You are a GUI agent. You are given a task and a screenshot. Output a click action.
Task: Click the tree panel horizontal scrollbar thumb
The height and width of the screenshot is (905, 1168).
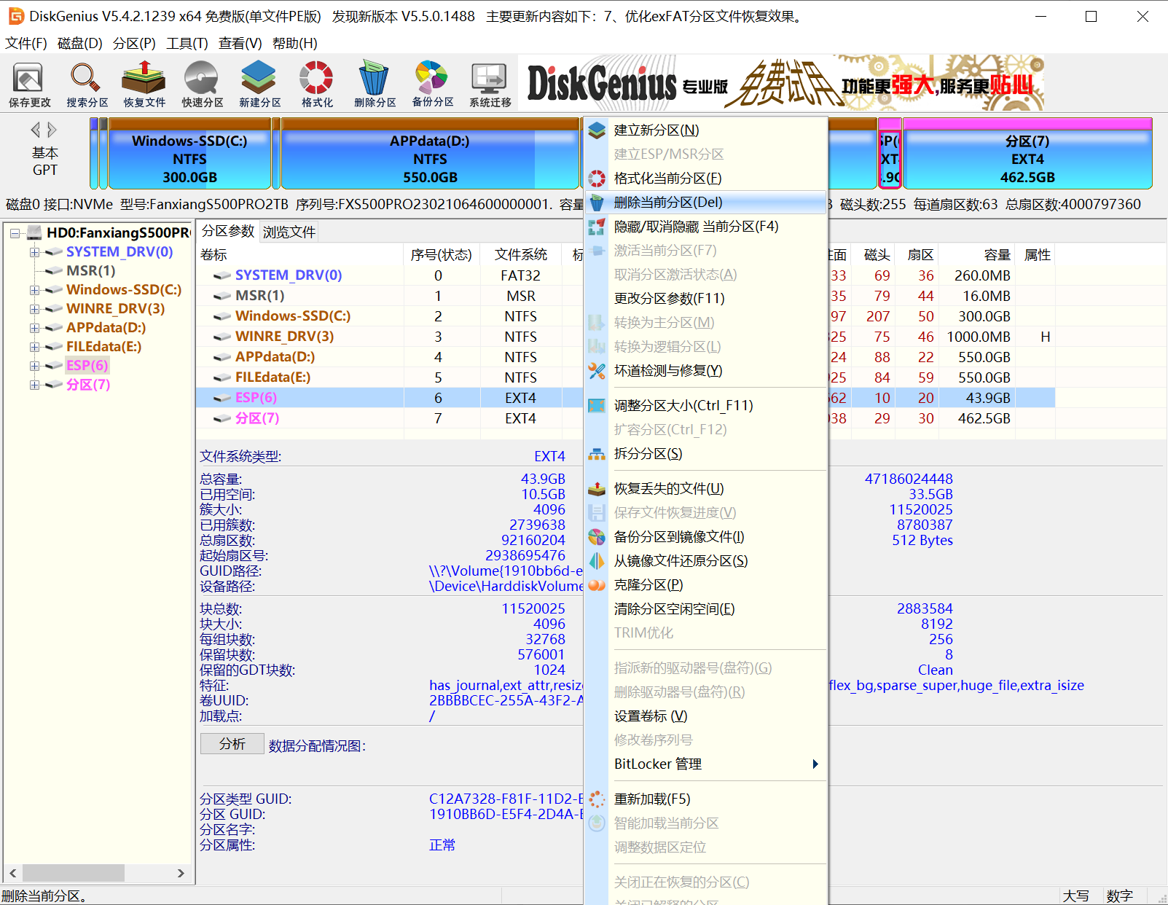[73, 873]
